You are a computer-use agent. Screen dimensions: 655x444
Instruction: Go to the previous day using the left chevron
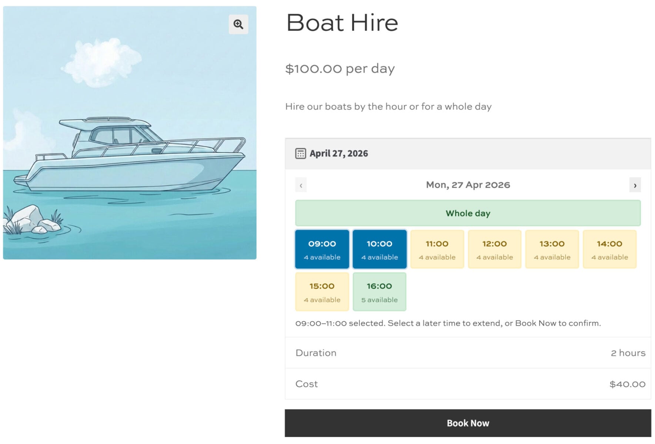[301, 185]
